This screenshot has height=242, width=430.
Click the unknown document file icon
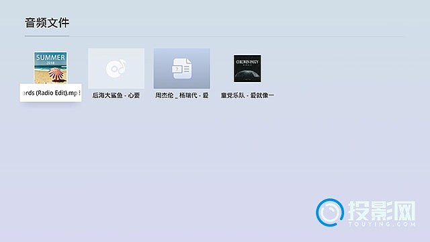coord(182,69)
